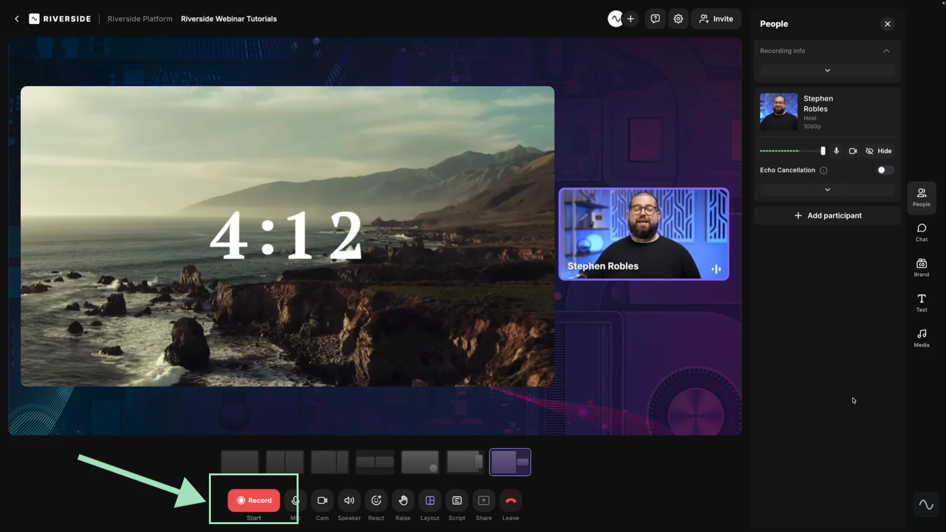Open the Brand sidebar tab
The image size is (946, 532).
921,268
